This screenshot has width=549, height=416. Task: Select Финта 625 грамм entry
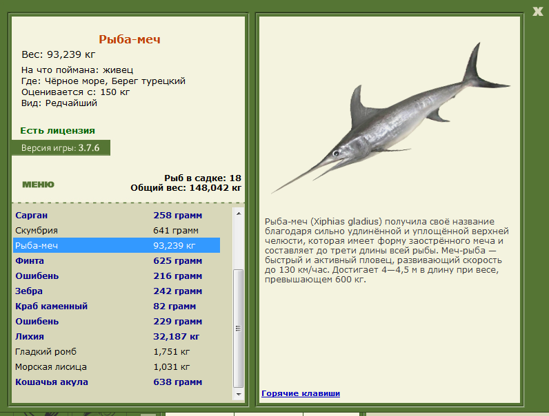click(x=117, y=261)
